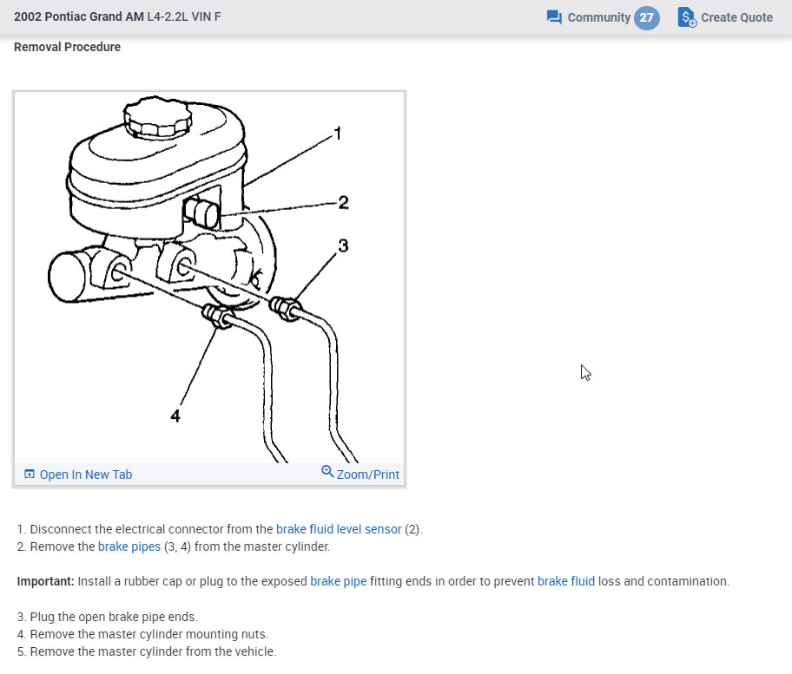
Task: Click the Create Quote dollar icon
Action: point(687,17)
